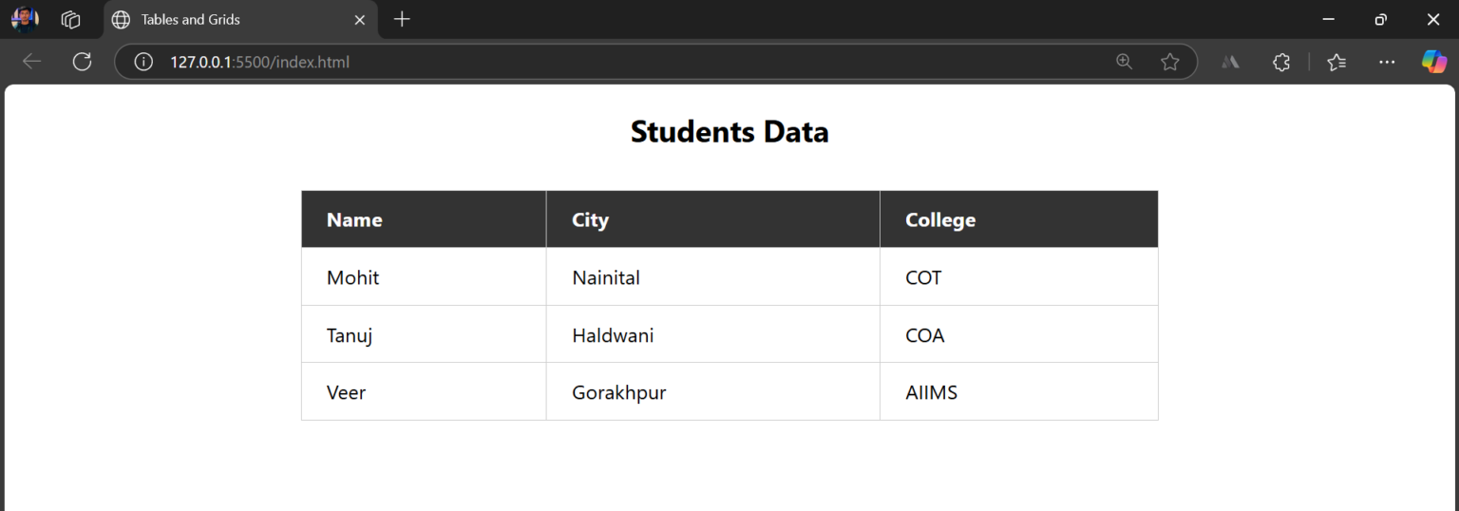This screenshot has height=511, width=1459.
Task: Add this page to favorites star icon
Action: (1169, 62)
